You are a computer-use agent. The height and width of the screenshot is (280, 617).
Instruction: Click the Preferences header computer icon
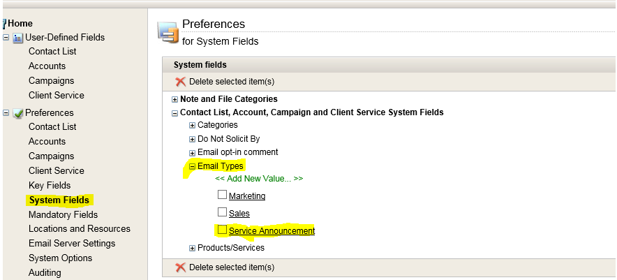click(x=168, y=34)
